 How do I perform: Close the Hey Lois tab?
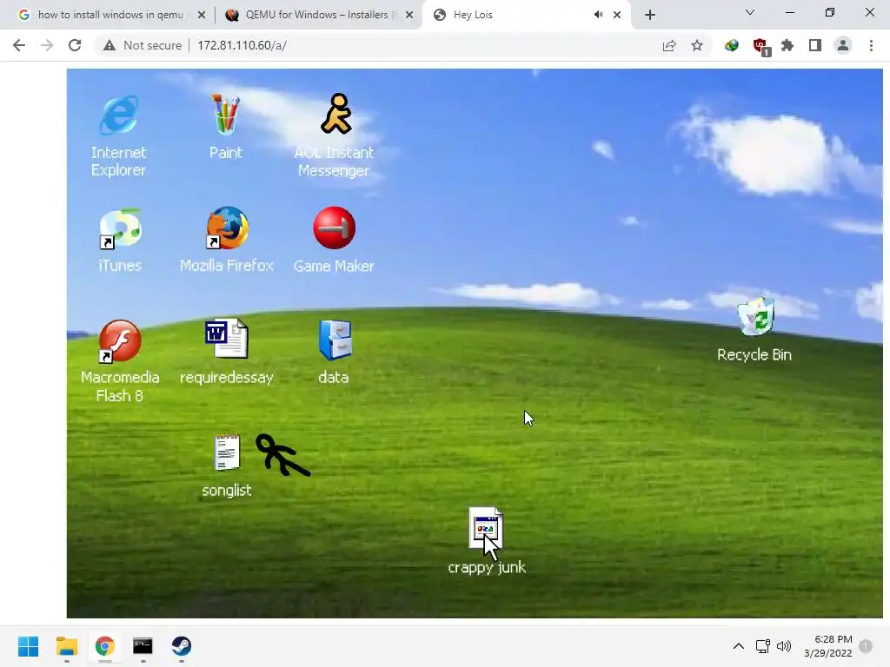(617, 15)
